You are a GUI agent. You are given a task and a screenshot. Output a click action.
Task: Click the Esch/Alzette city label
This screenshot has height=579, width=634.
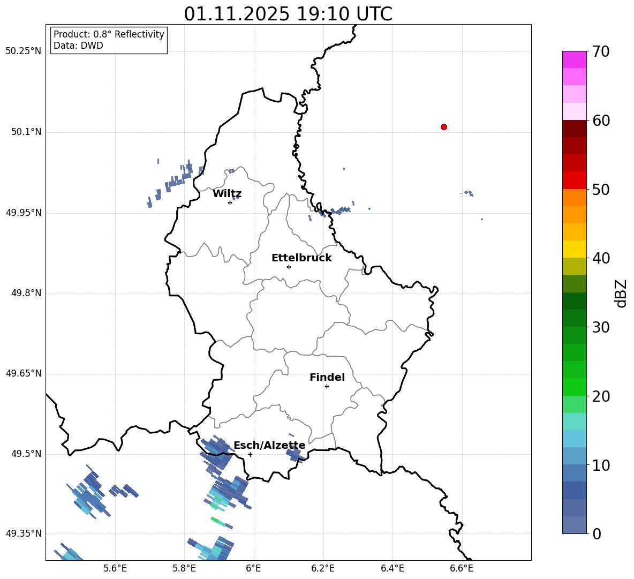[x=269, y=445]
